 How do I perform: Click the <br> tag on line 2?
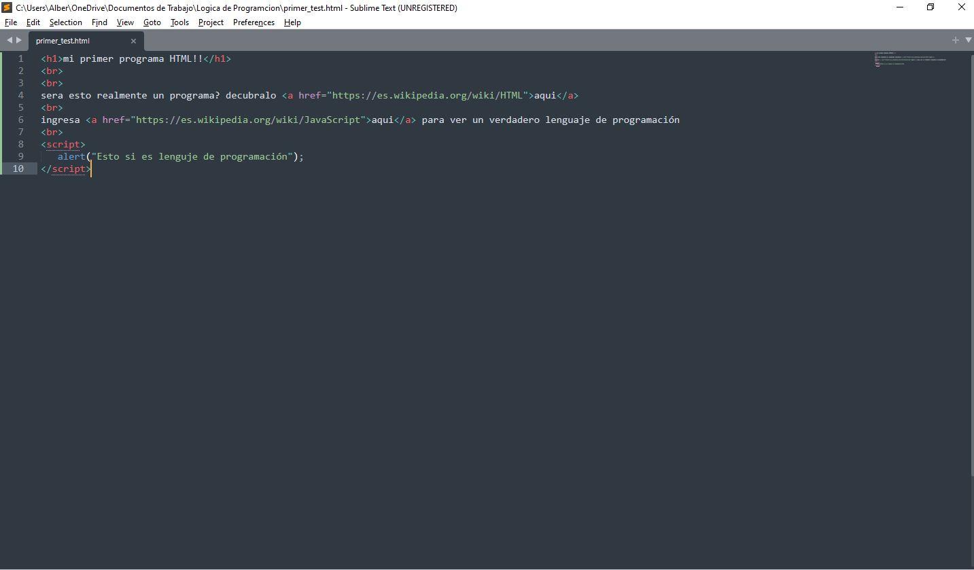pos(52,71)
